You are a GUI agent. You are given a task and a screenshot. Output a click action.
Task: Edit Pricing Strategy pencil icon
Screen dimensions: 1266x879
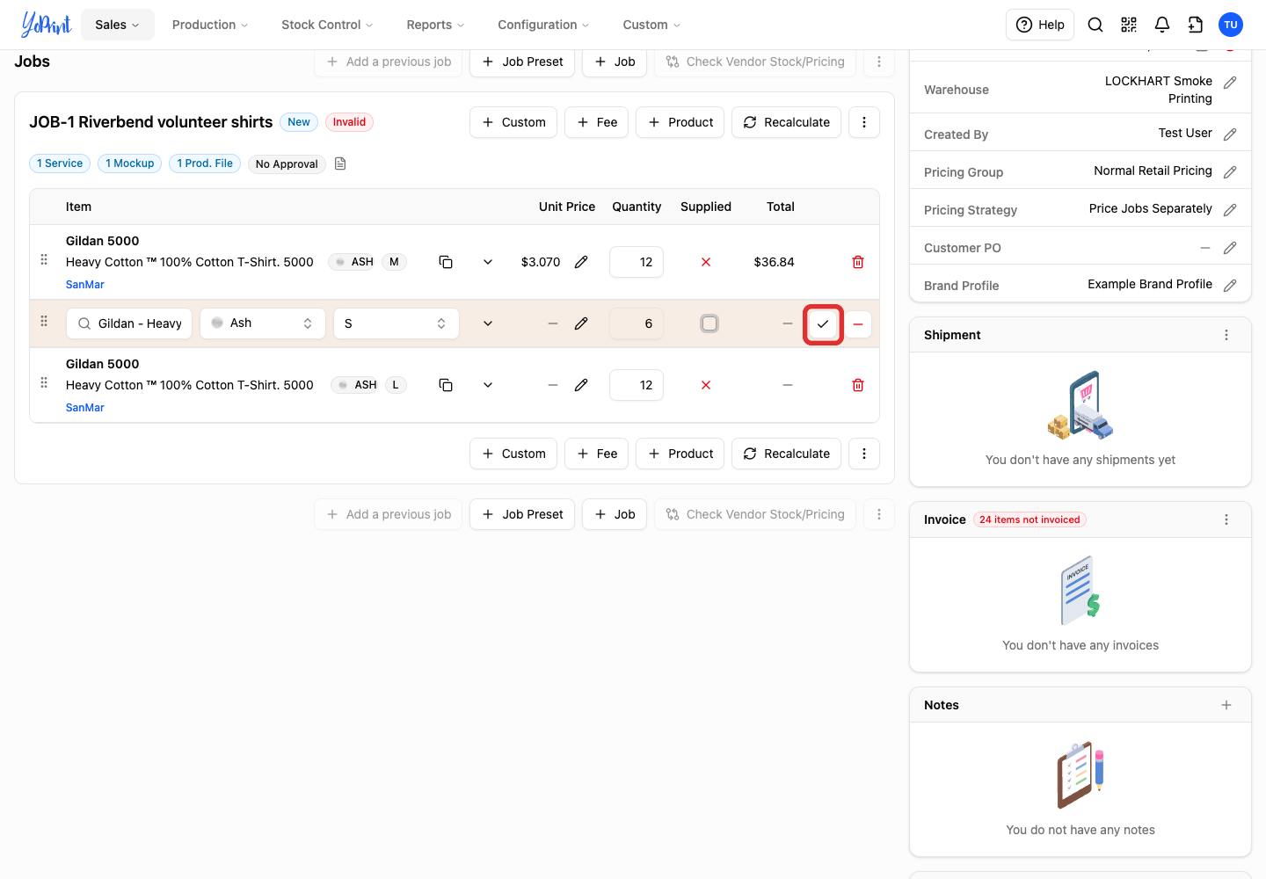click(x=1230, y=209)
